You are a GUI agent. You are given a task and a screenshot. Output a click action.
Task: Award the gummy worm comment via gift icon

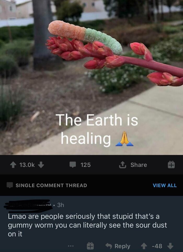(90, 246)
